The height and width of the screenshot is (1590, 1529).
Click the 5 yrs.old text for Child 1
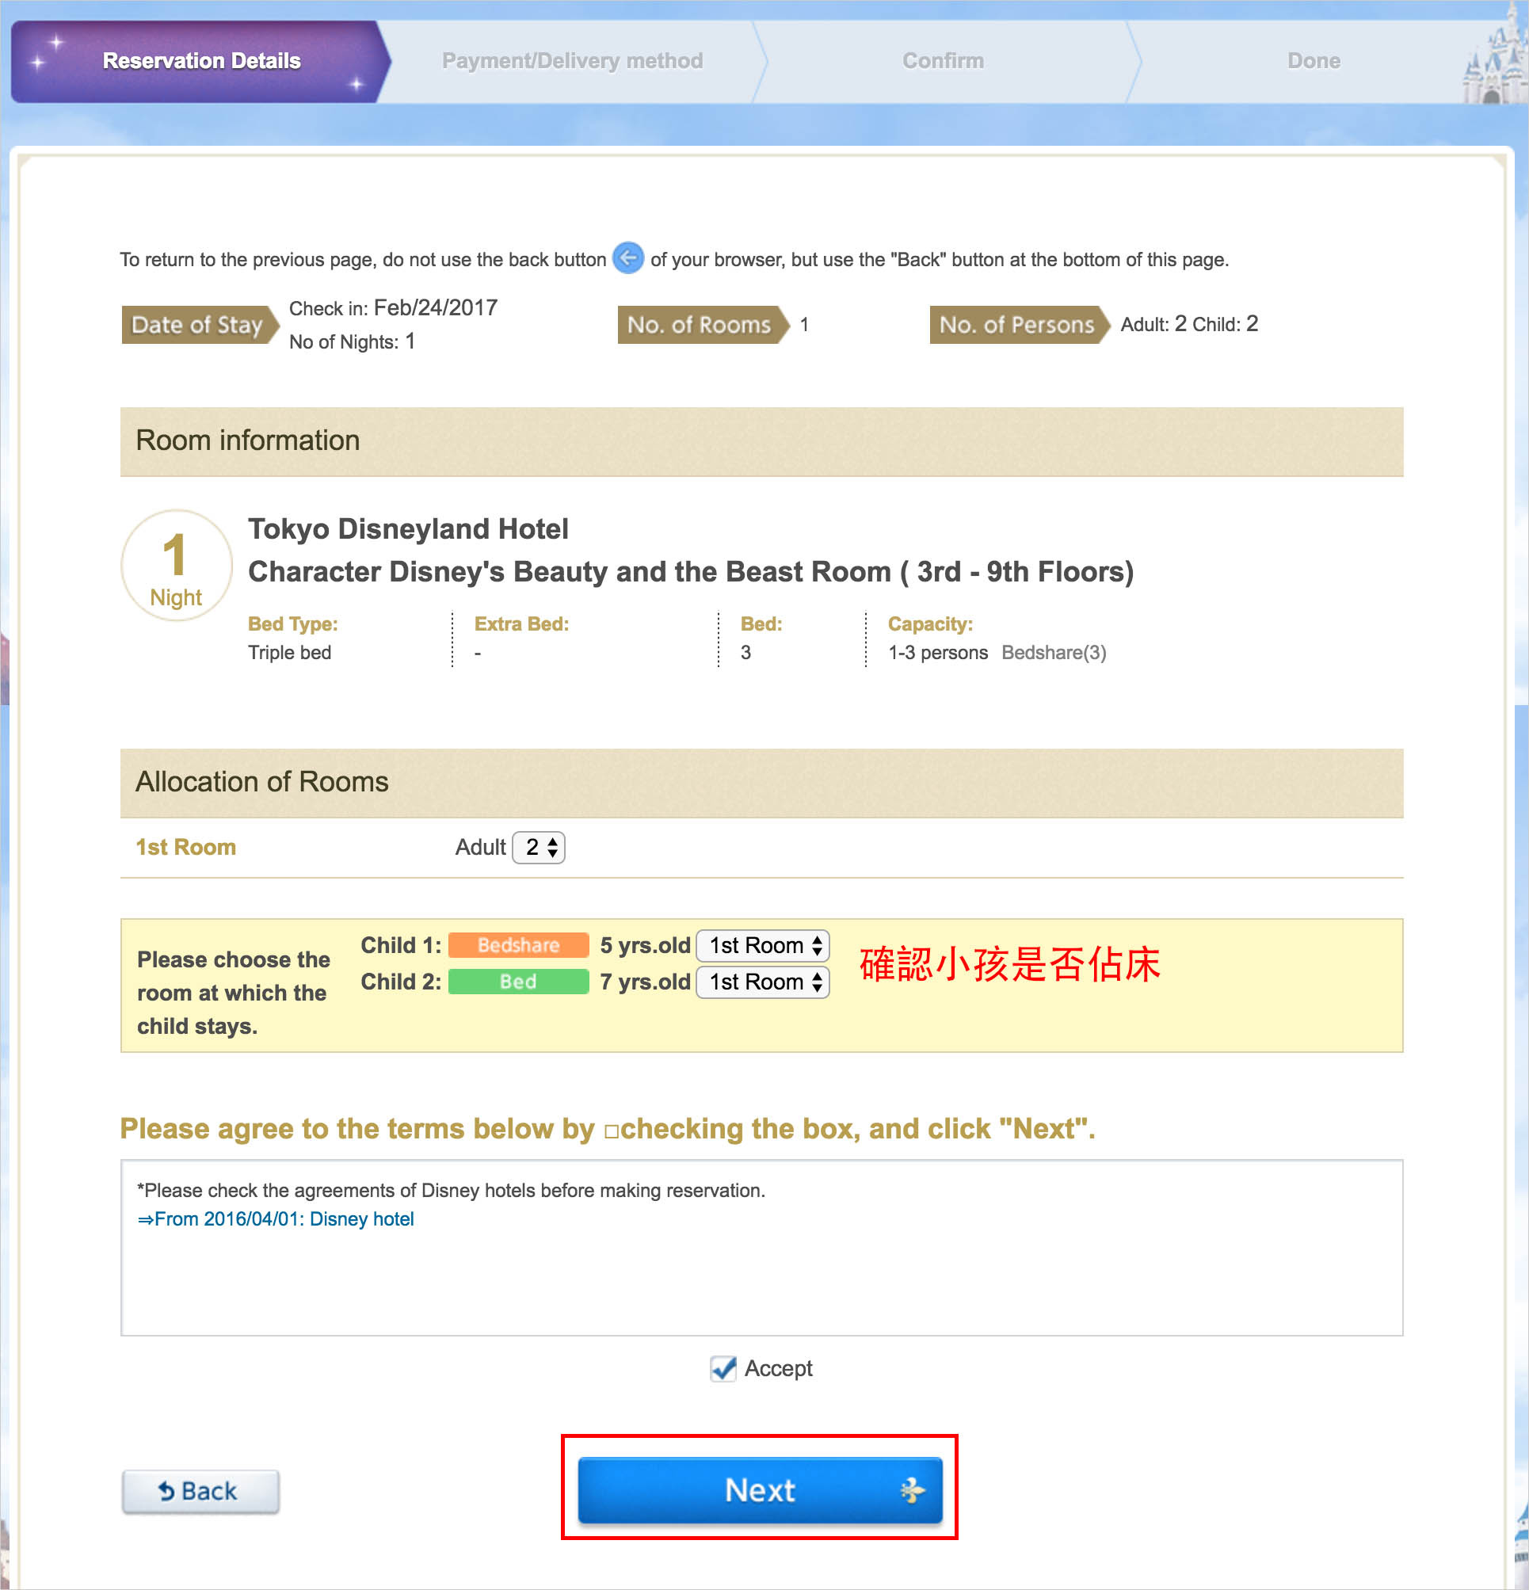[645, 945]
